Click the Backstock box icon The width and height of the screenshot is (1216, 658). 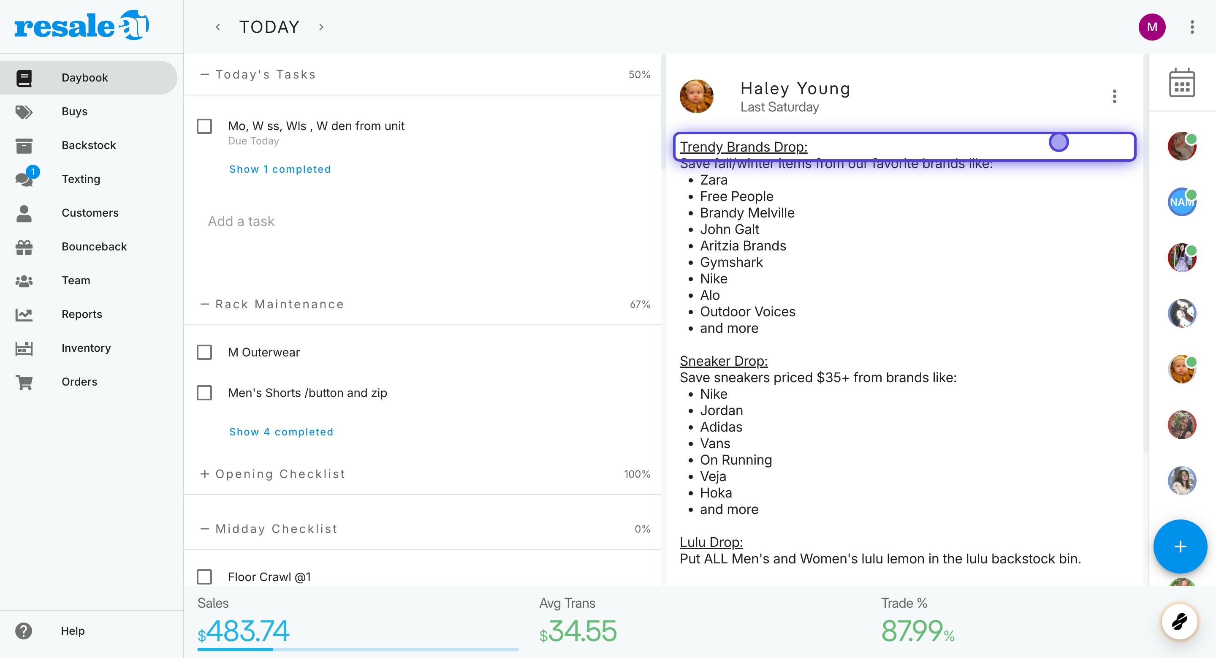pos(24,146)
